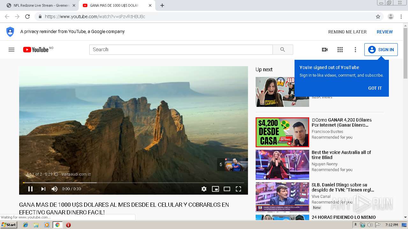Image resolution: width=408 pixels, height=229 pixels.
Task: Click REMIND ME LATER
Action: click(347, 32)
